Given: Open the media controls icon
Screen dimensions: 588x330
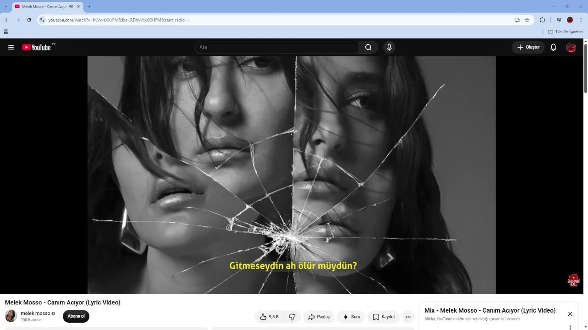Looking at the screenshot, I should coord(559,20).
